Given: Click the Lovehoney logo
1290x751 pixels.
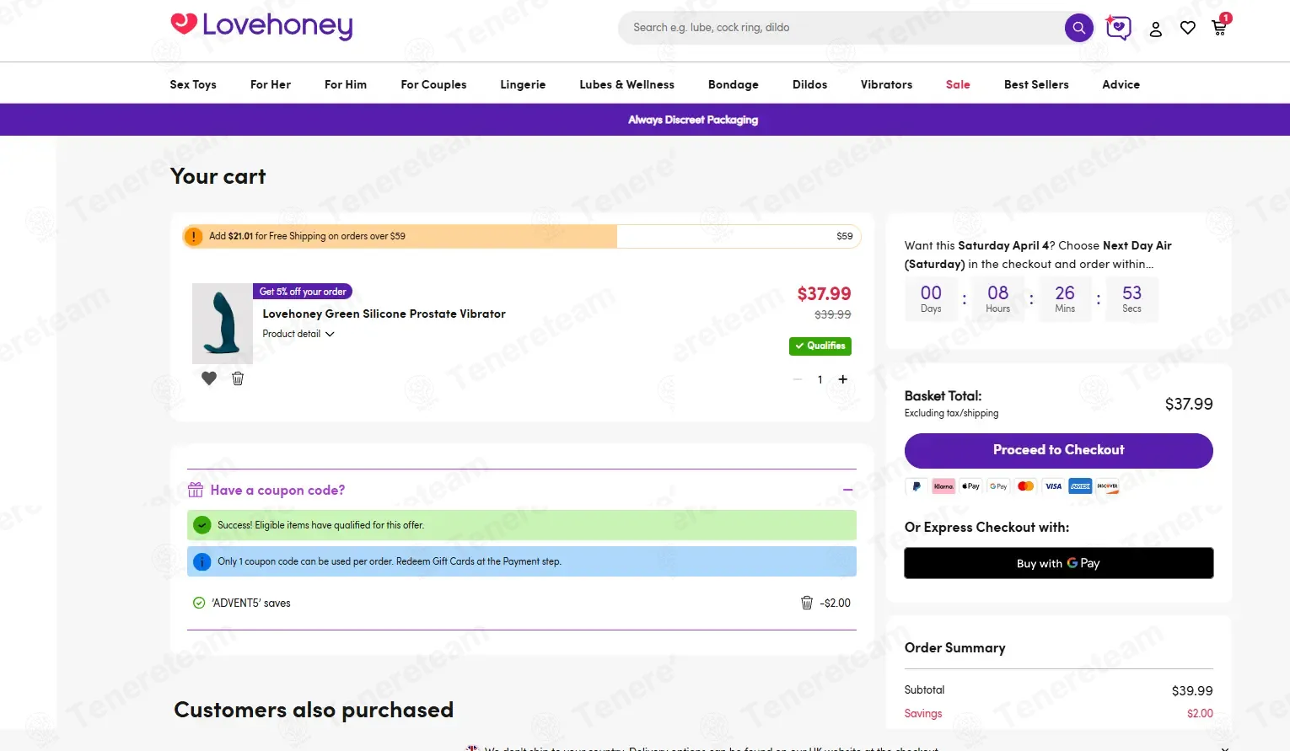Looking at the screenshot, I should click(x=261, y=25).
